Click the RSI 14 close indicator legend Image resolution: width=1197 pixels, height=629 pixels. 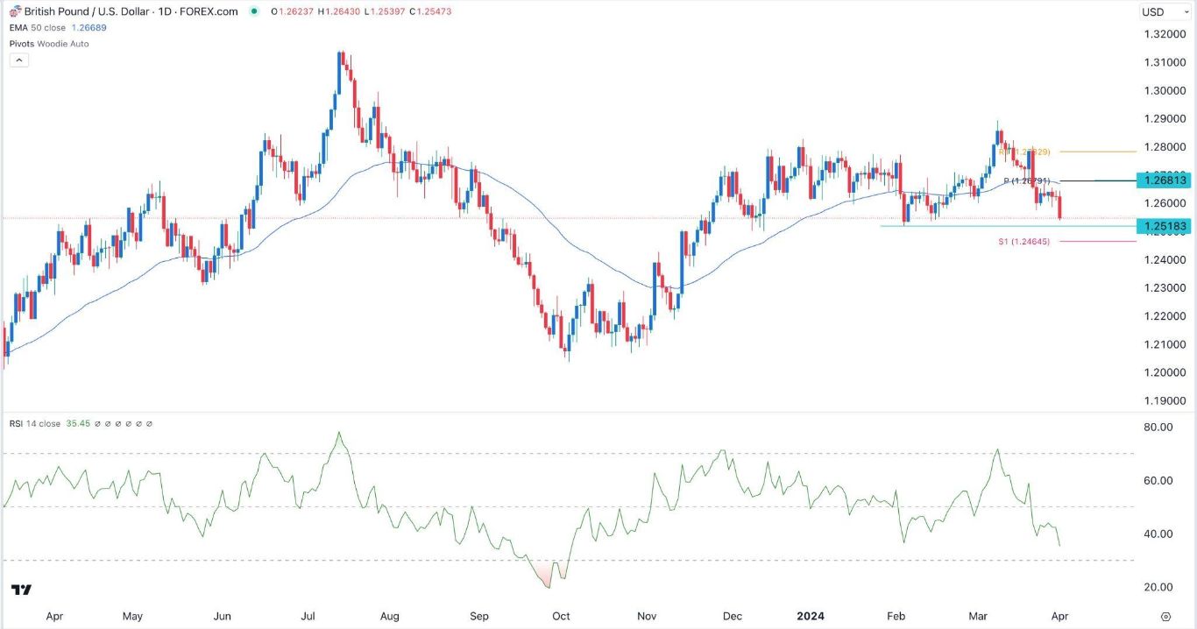click(36, 424)
